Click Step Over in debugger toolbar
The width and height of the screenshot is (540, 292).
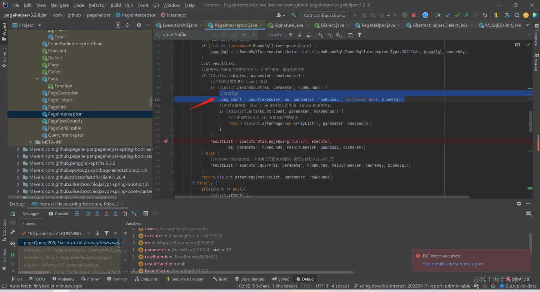[x=88, y=213]
